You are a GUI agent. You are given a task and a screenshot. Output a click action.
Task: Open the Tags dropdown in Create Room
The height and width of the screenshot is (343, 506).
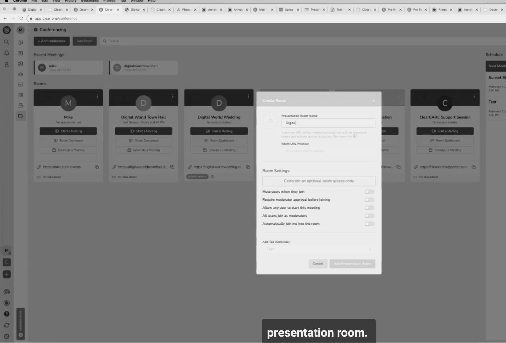318,249
